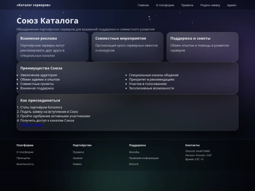Image resolution: width=255 pixels, height=191 pixels.
Task: Open footer link О платформе
Action: pos(25,152)
